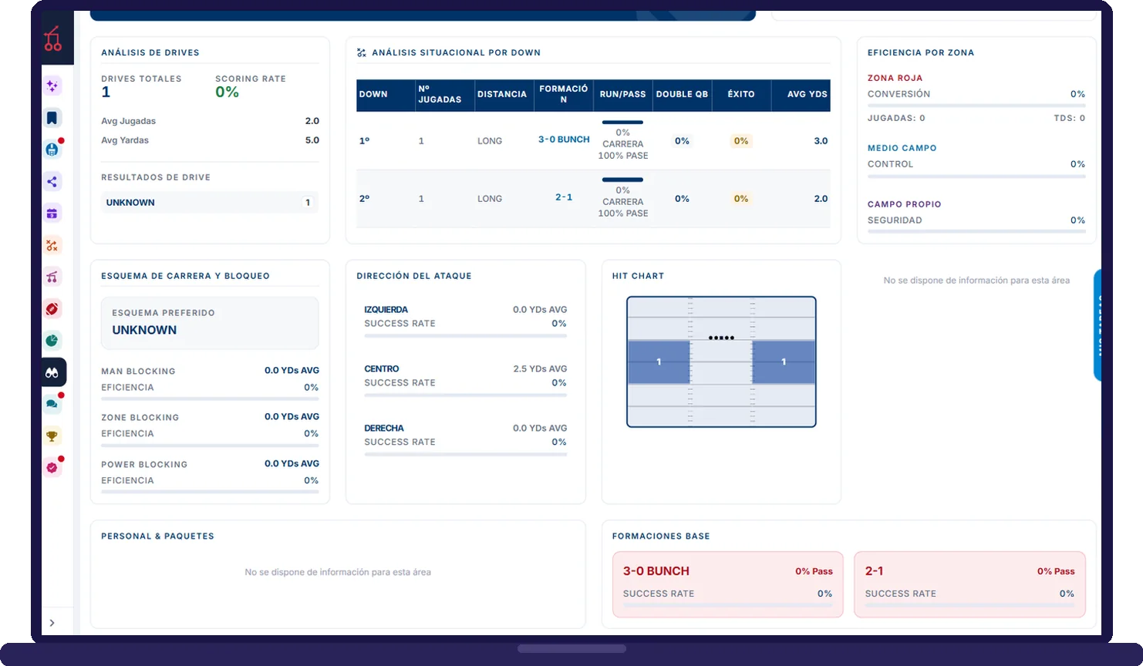Click the Medio Campo Control progress bar
This screenshot has width=1143, height=666.
pyautogui.click(x=976, y=177)
